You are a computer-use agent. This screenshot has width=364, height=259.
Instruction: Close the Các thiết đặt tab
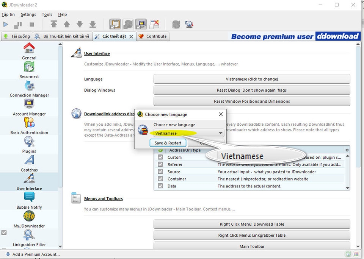coord(131,37)
